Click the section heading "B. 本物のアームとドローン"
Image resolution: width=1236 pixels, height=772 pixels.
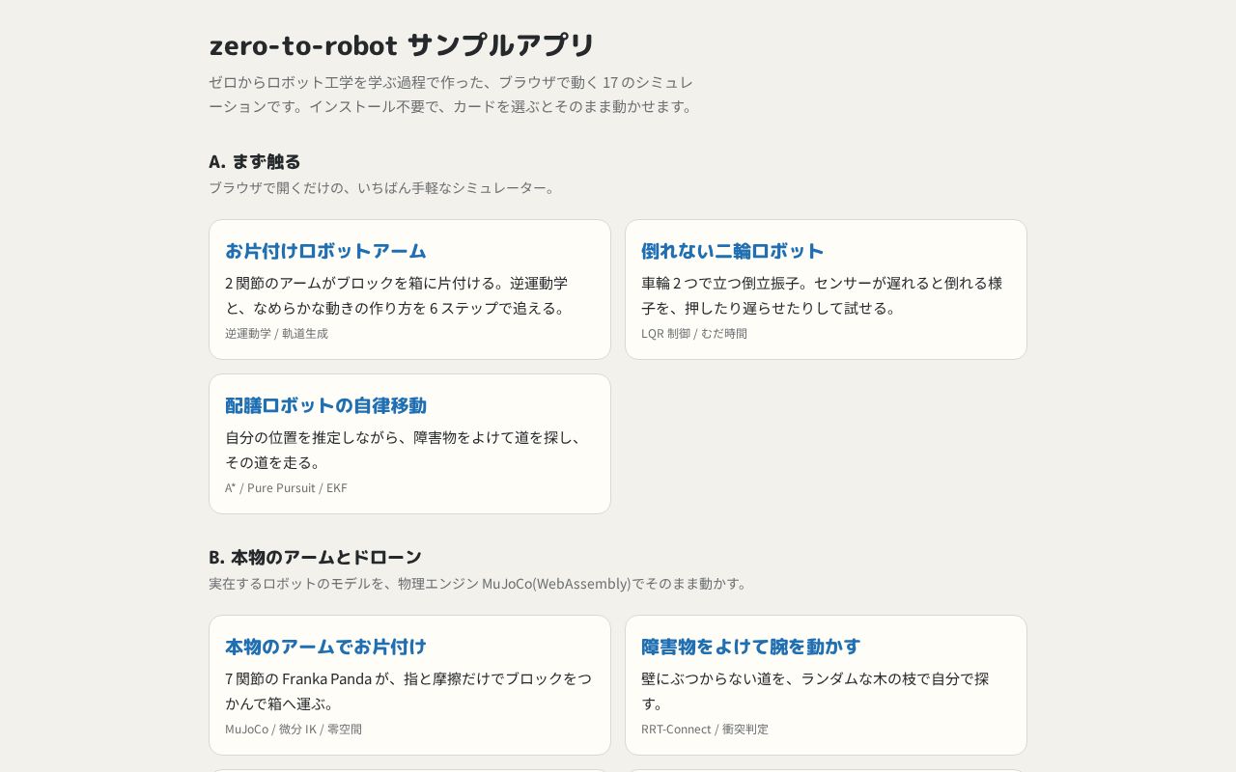(315, 557)
